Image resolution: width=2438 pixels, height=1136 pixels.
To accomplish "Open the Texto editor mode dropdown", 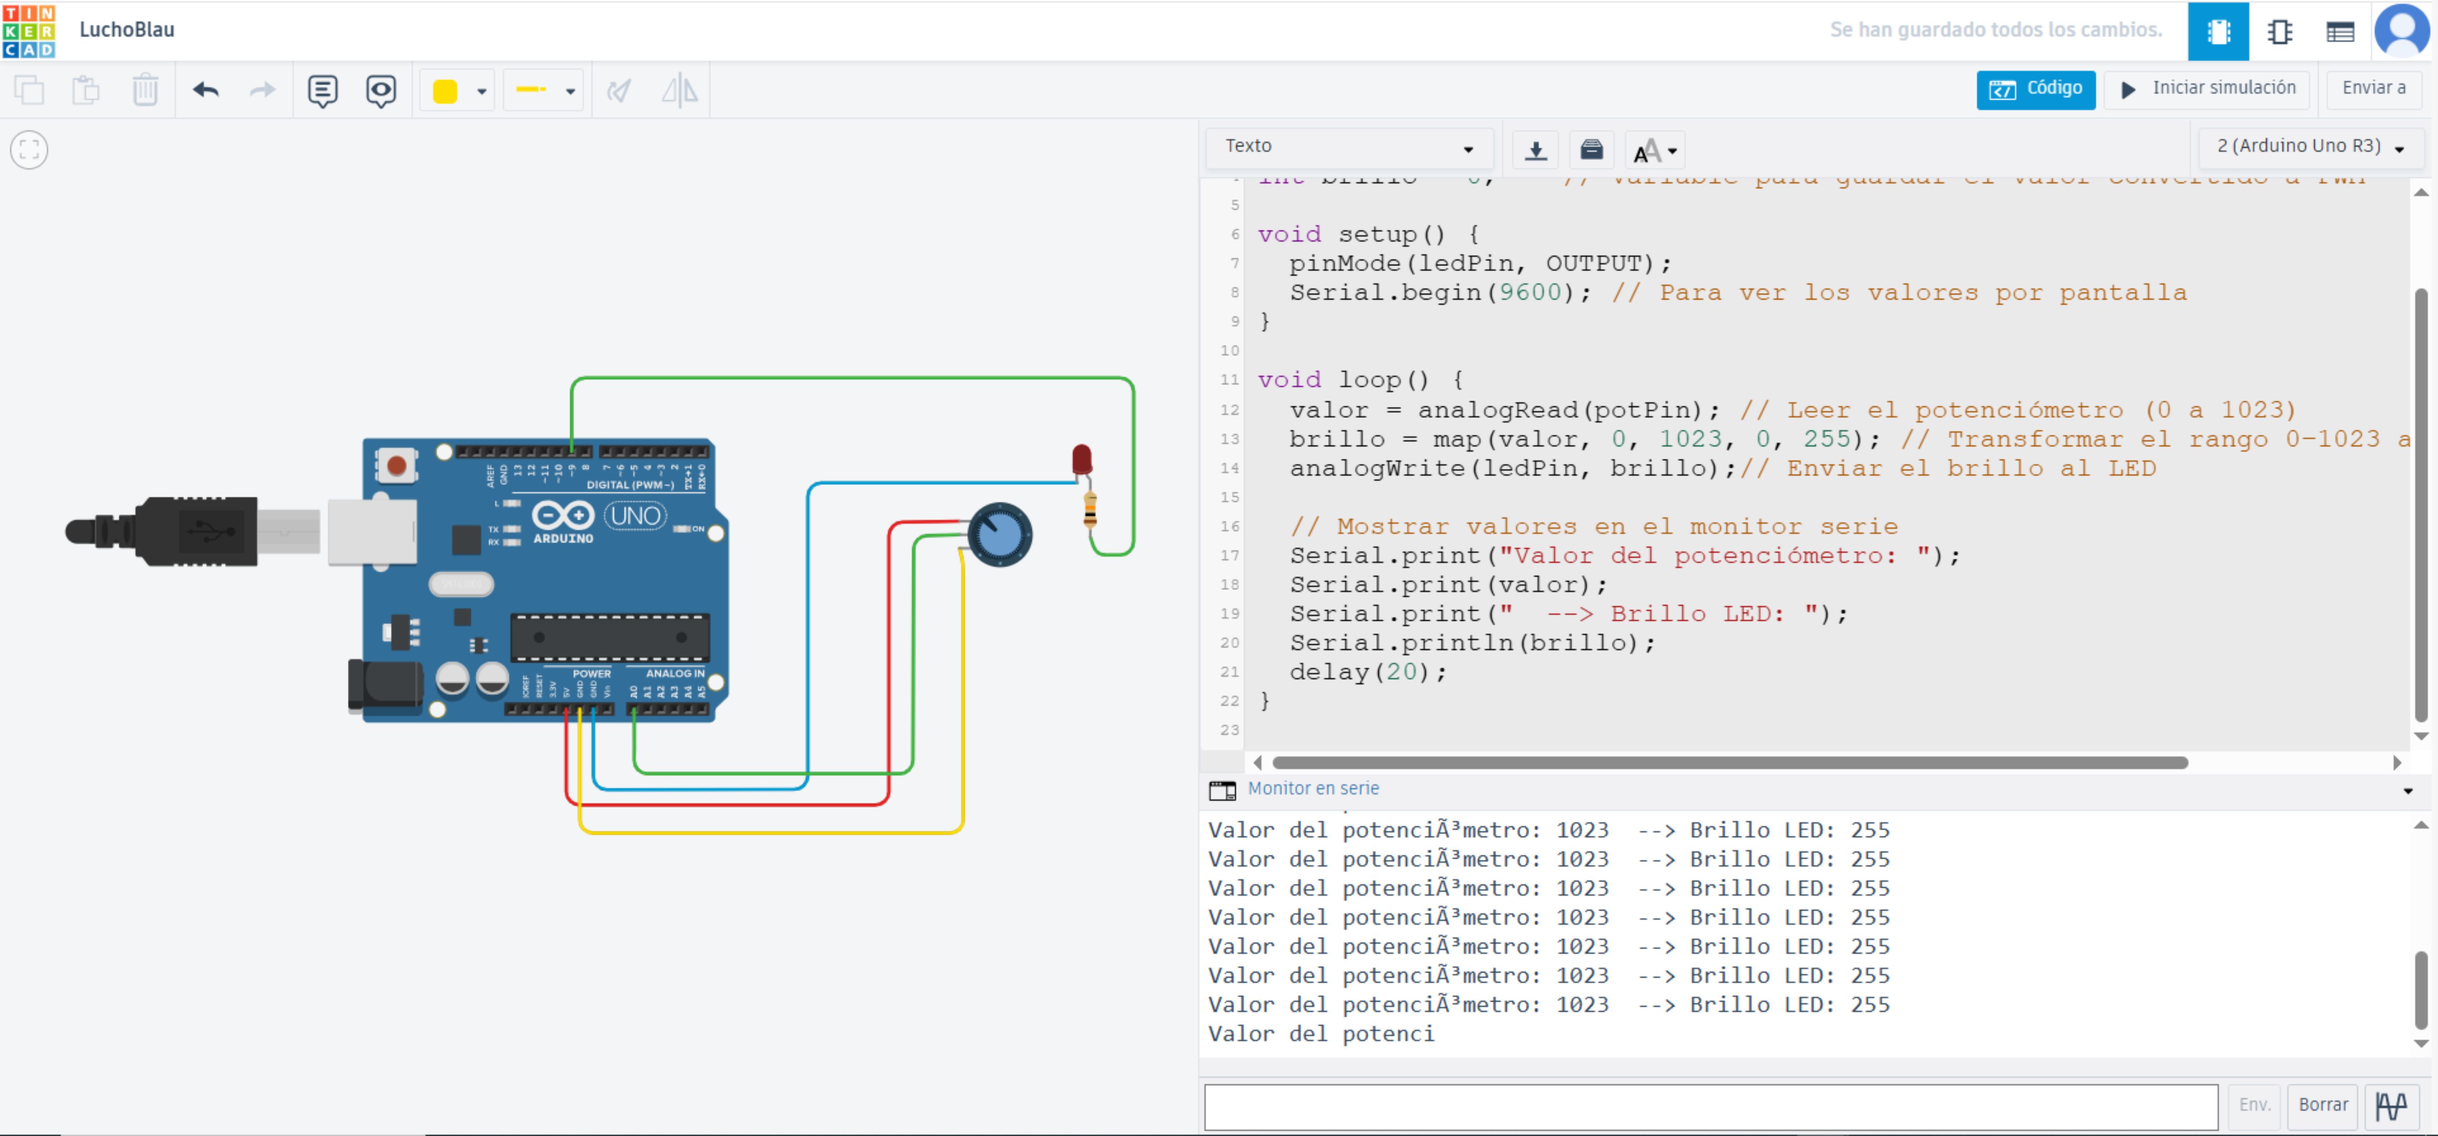I will (x=1349, y=147).
